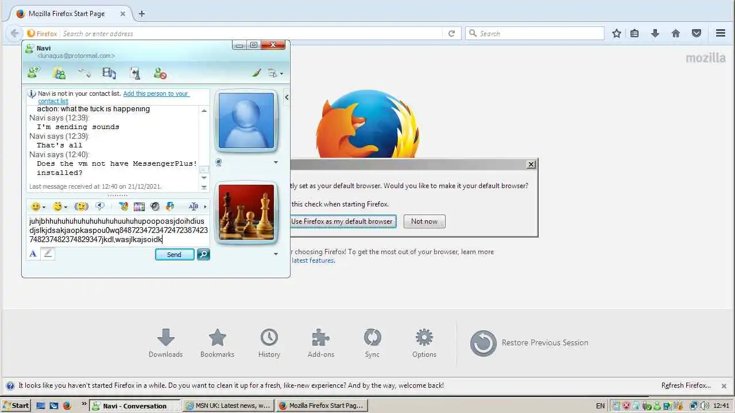
Task: Reload the page with the refresh icon
Action: tap(451, 33)
